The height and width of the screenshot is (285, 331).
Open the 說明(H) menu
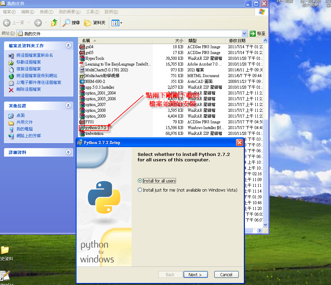pyautogui.click(x=111, y=12)
